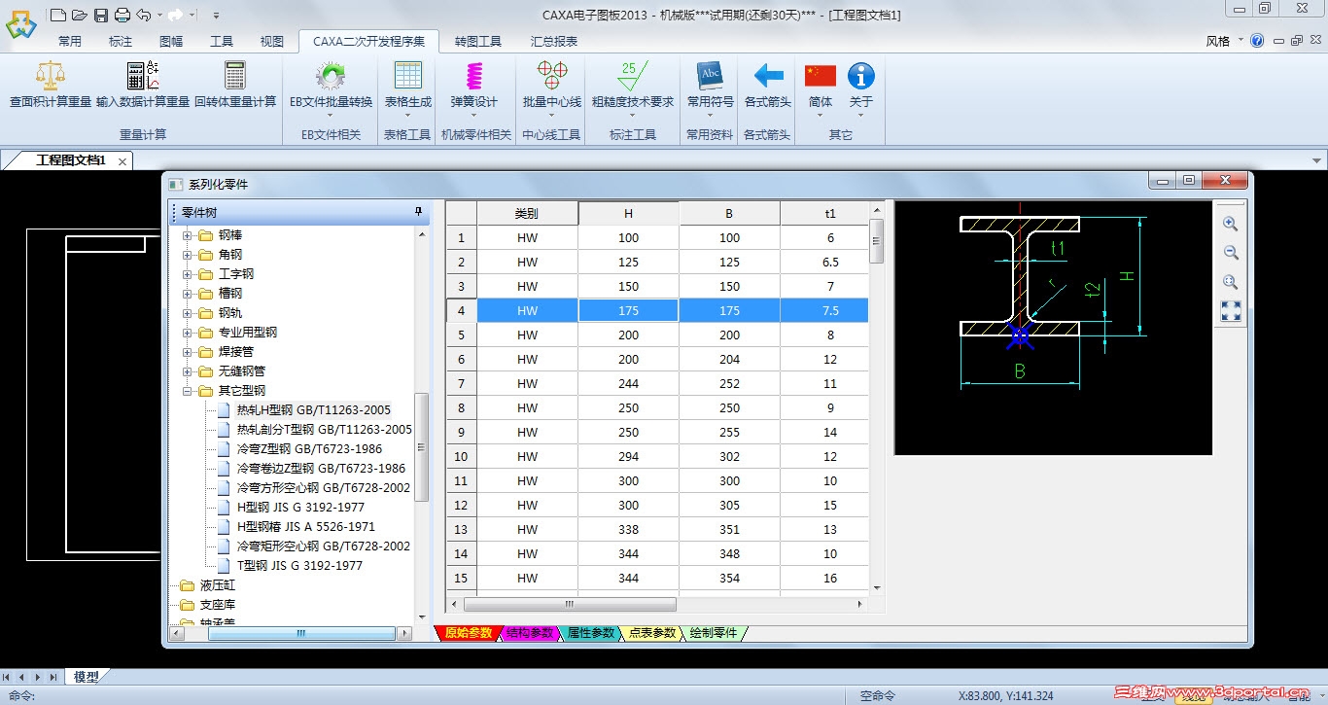Click the B value 351 in row 13
The image size is (1328, 705).
(729, 530)
